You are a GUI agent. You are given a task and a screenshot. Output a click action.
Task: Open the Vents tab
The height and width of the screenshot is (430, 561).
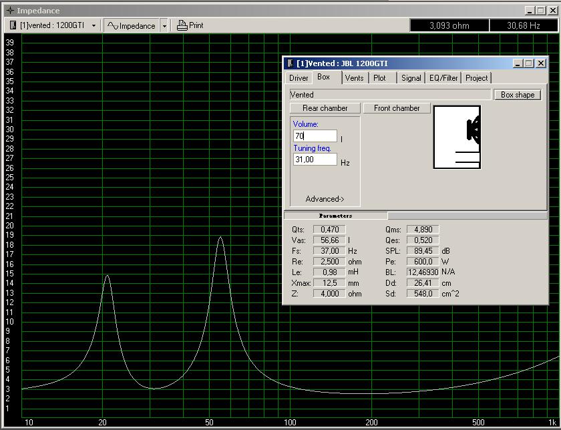click(355, 78)
